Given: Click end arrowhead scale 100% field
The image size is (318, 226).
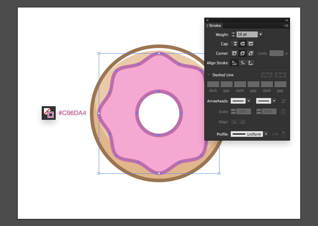Looking at the screenshot, I should click(269, 111).
